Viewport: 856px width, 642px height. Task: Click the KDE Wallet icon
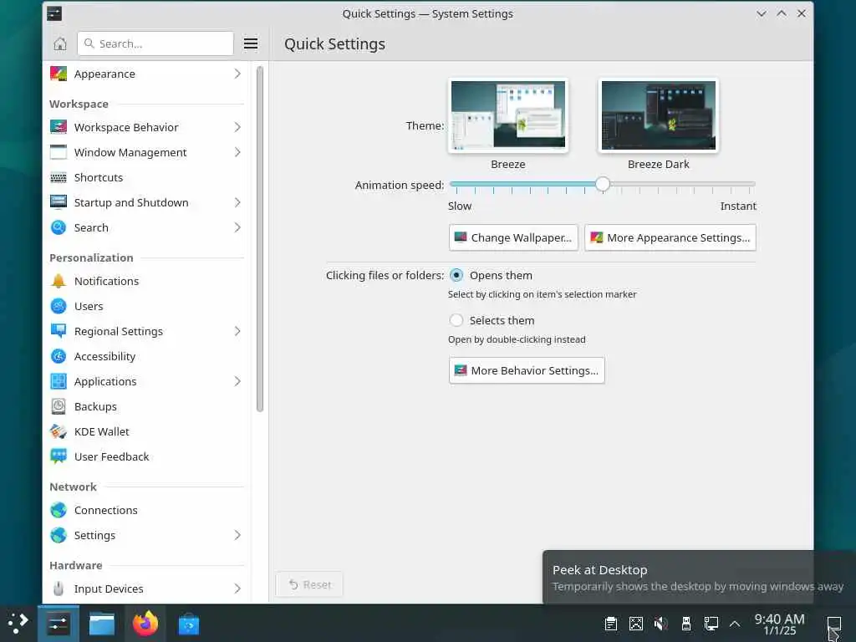pos(59,432)
